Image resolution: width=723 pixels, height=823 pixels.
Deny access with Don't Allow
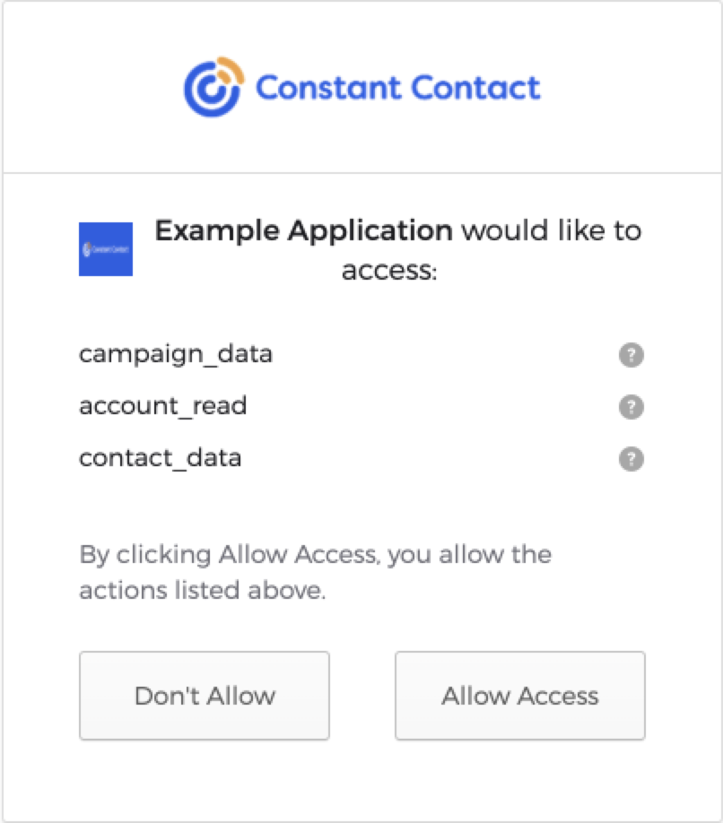click(205, 696)
